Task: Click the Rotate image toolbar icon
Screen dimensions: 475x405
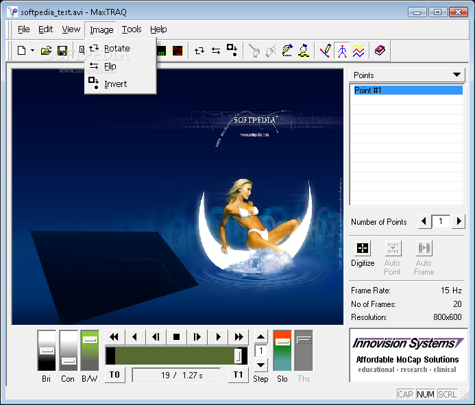Action: pyautogui.click(x=199, y=51)
